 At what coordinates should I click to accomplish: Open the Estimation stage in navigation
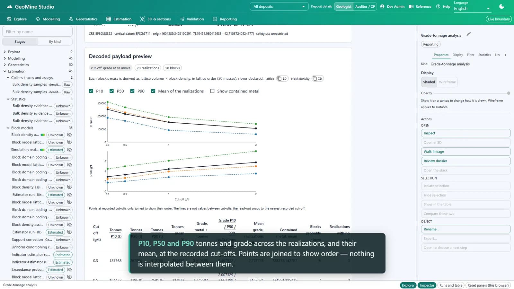[x=119, y=19]
